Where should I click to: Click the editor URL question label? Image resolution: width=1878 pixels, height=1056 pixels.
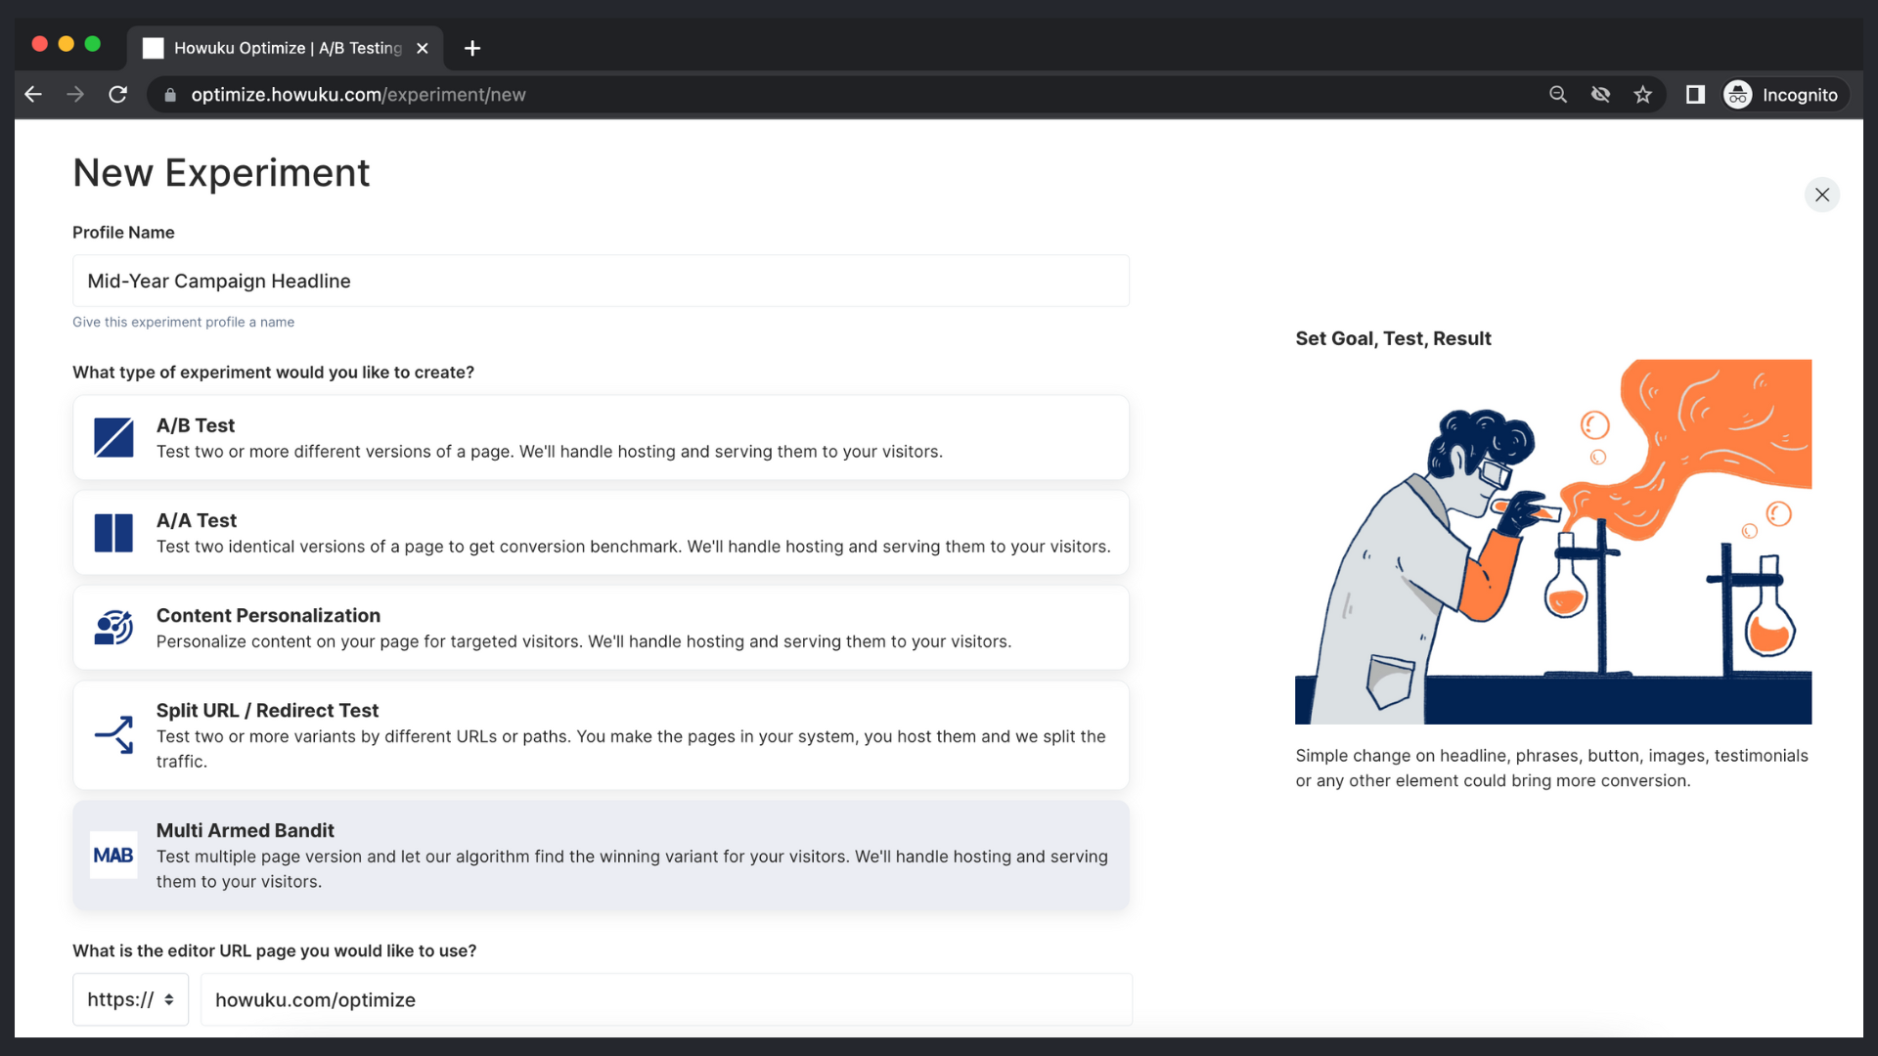click(274, 950)
